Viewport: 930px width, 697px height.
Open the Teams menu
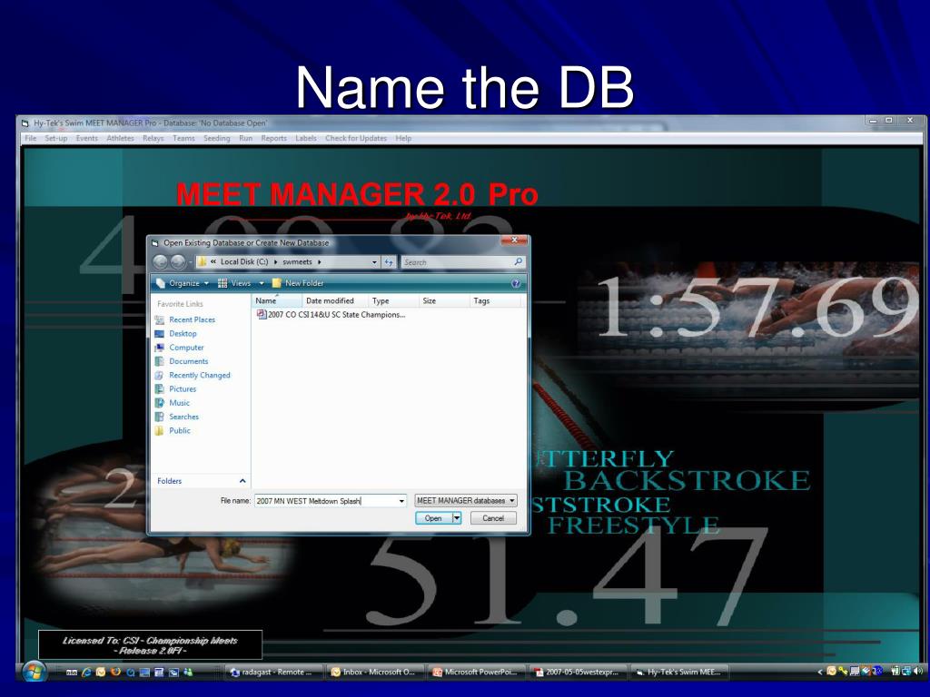[183, 138]
